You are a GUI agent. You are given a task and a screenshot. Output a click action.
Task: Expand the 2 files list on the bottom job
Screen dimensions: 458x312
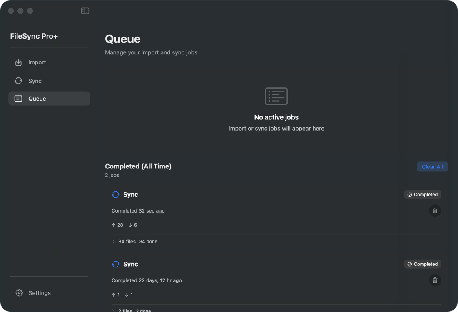tap(125, 310)
